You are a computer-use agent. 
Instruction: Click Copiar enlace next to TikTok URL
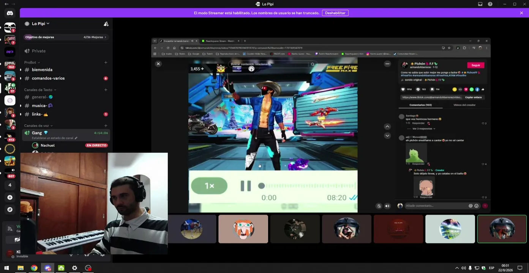[x=473, y=97]
